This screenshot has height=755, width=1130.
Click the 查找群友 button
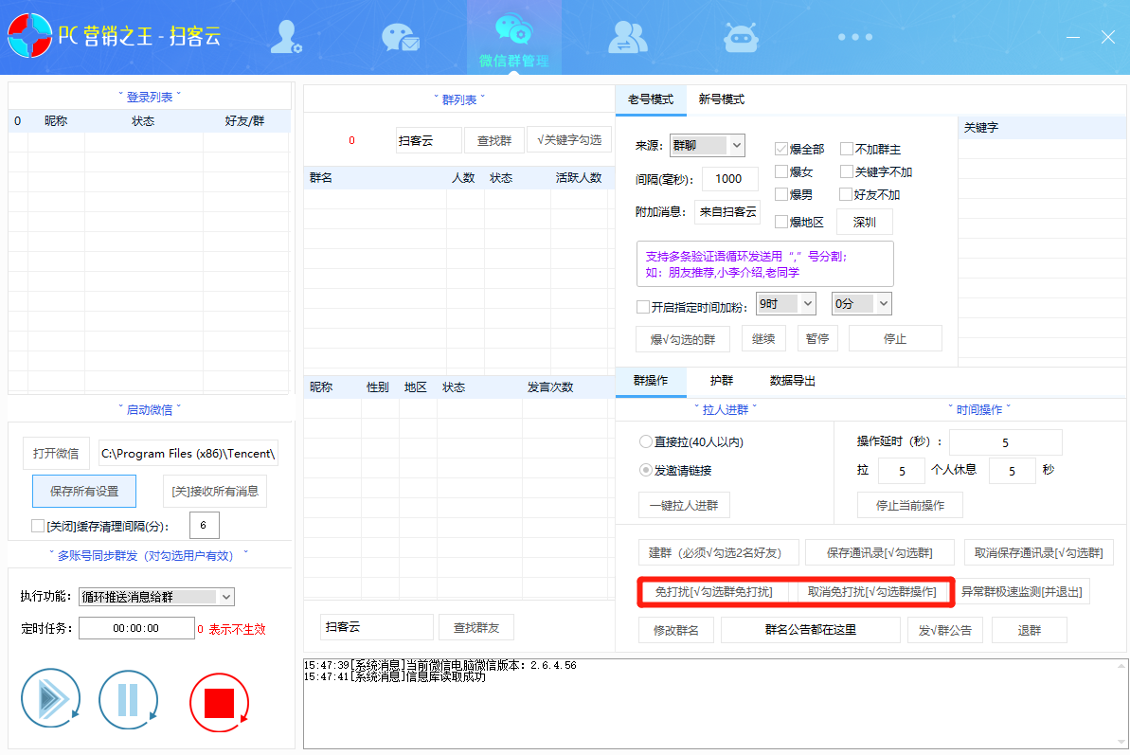pos(476,627)
